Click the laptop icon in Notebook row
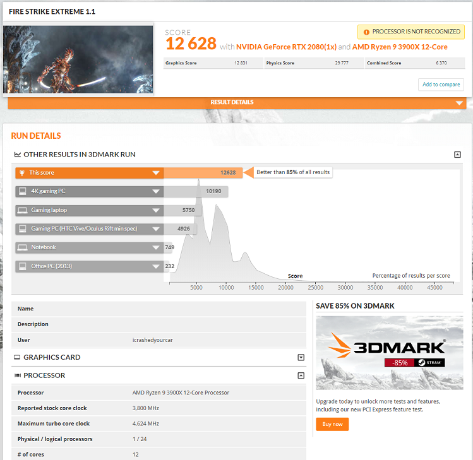This screenshot has width=473, height=460. [x=22, y=247]
